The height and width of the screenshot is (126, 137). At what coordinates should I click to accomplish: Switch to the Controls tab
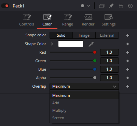[x=27, y=20]
